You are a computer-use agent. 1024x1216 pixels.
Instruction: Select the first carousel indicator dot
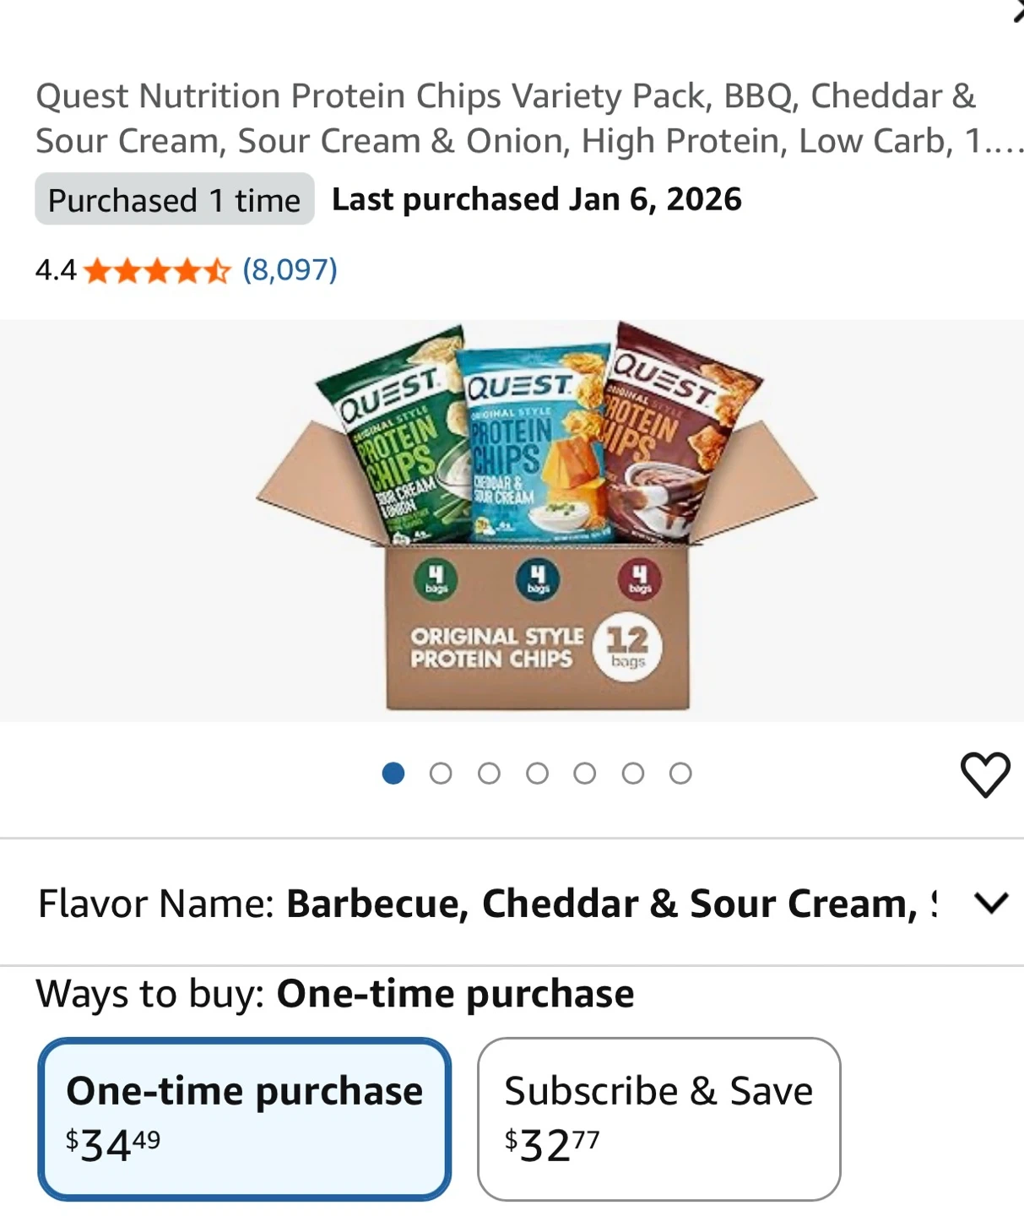pyautogui.click(x=393, y=774)
